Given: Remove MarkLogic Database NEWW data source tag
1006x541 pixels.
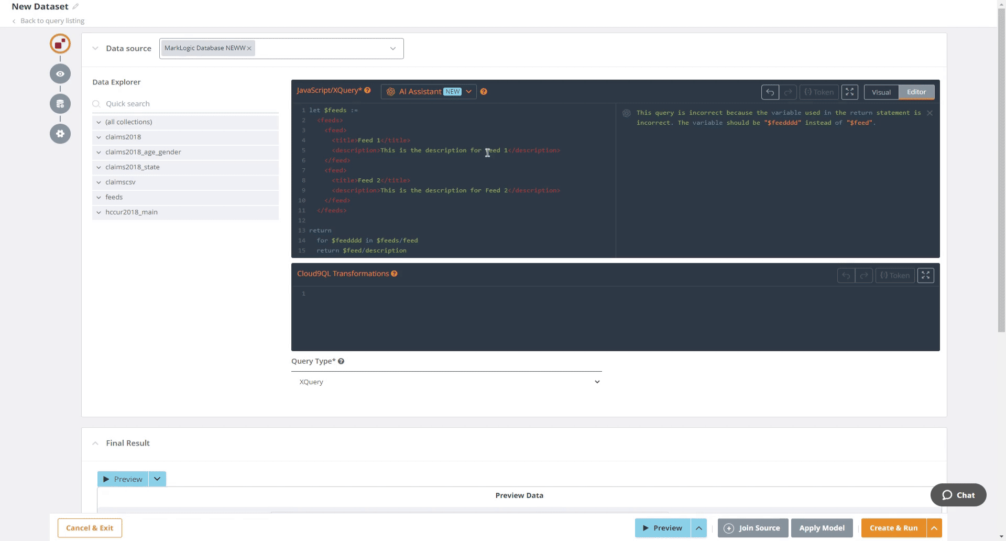Looking at the screenshot, I should 249,48.
